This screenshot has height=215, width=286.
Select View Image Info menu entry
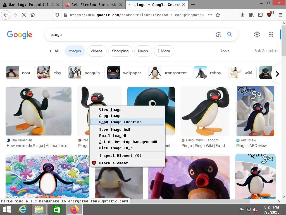point(127,148)
